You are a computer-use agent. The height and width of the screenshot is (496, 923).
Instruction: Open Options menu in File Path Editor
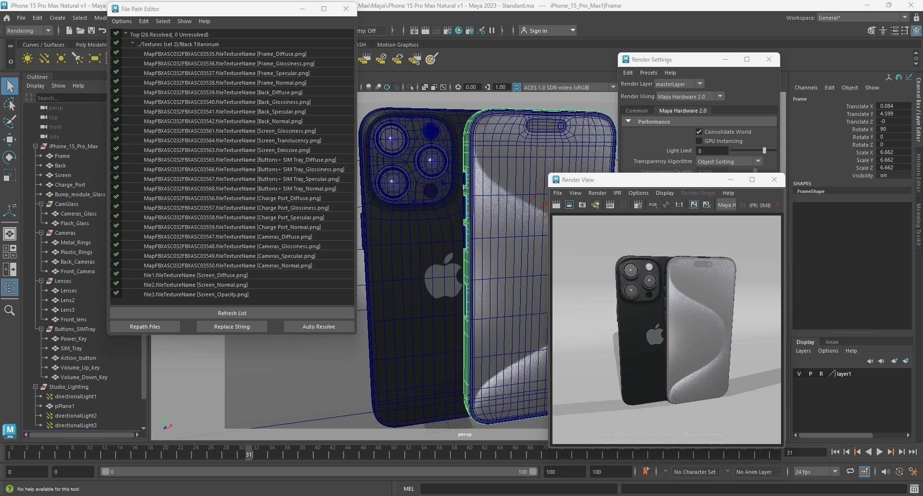tap(122, 21)
